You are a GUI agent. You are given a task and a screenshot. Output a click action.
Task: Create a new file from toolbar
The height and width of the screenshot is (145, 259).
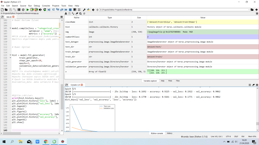click(x=2, y=10)
